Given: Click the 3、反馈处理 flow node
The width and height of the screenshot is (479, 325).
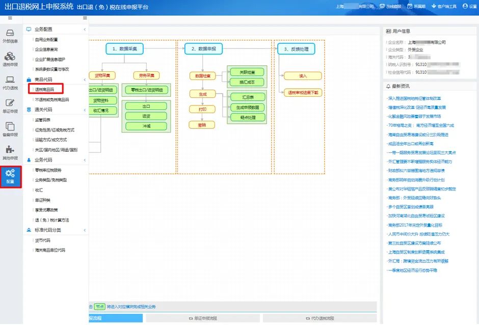Looking at the screenshot, I should (x=296, y=49).
